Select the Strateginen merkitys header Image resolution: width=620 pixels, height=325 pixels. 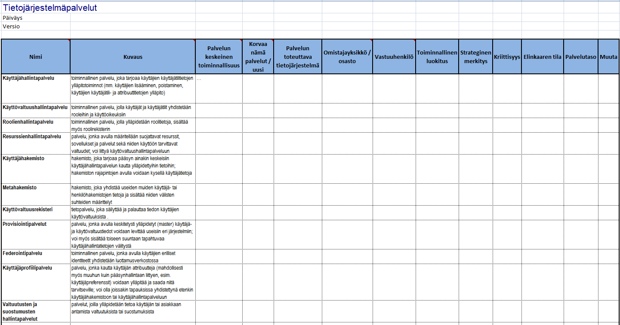(476, 57)
